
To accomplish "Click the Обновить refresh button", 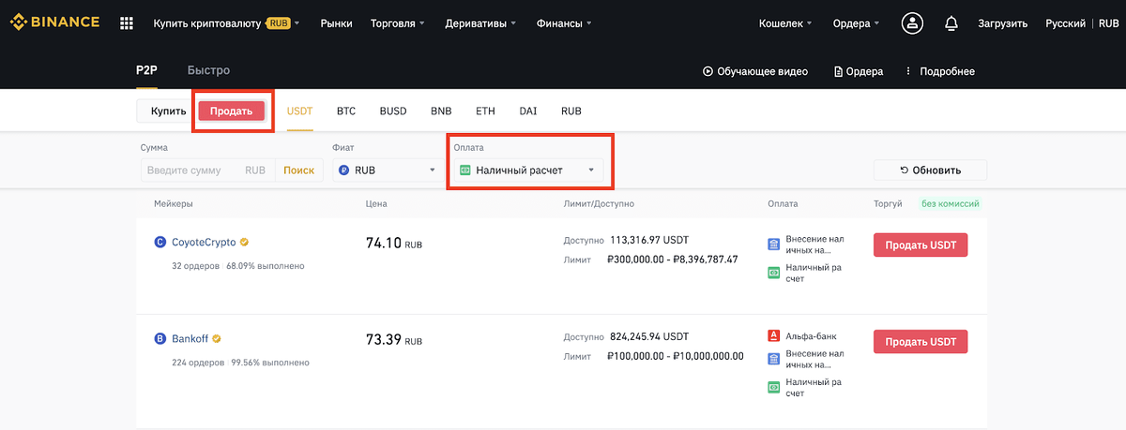I will pos(930,171).
